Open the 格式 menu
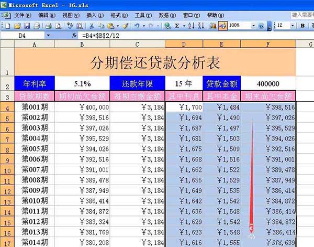314x247 pixels. tap(119, 15)
